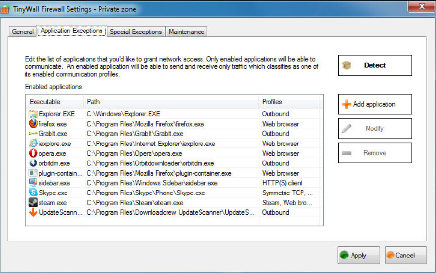Click the Downloadcrew UpdateScanner path cell
The image size is (436, 273).
(x=170, y=213)
